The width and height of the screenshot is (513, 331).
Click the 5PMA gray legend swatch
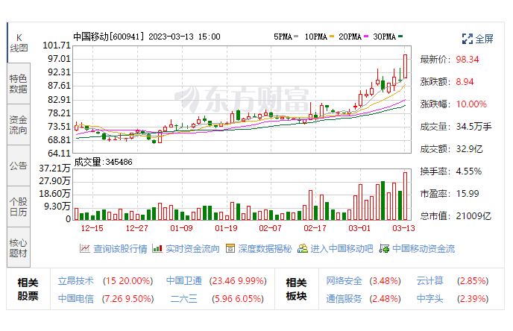pos(296,37)
